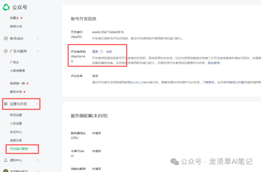Go to 账号设置

coord(16,115)
